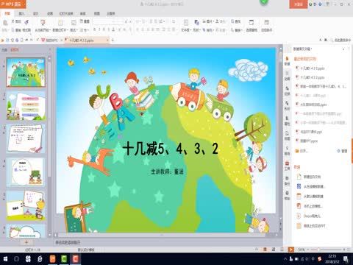The width and height of the screenshot is (353, 265).
Task: Select slide 4 thumbnail with oval bubble
Action: tap(26, 172)
